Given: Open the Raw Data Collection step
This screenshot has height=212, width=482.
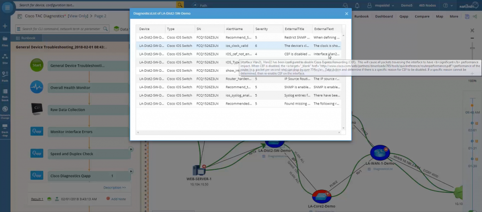Looking at the screenshot, I should (89, 110).
